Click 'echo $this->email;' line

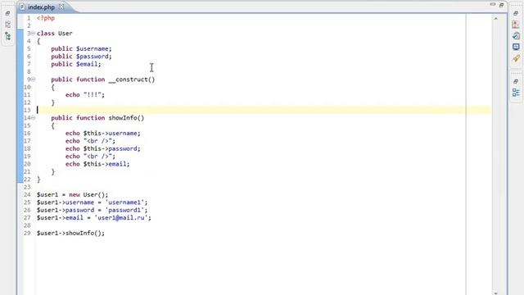click(x=97, y=164)
